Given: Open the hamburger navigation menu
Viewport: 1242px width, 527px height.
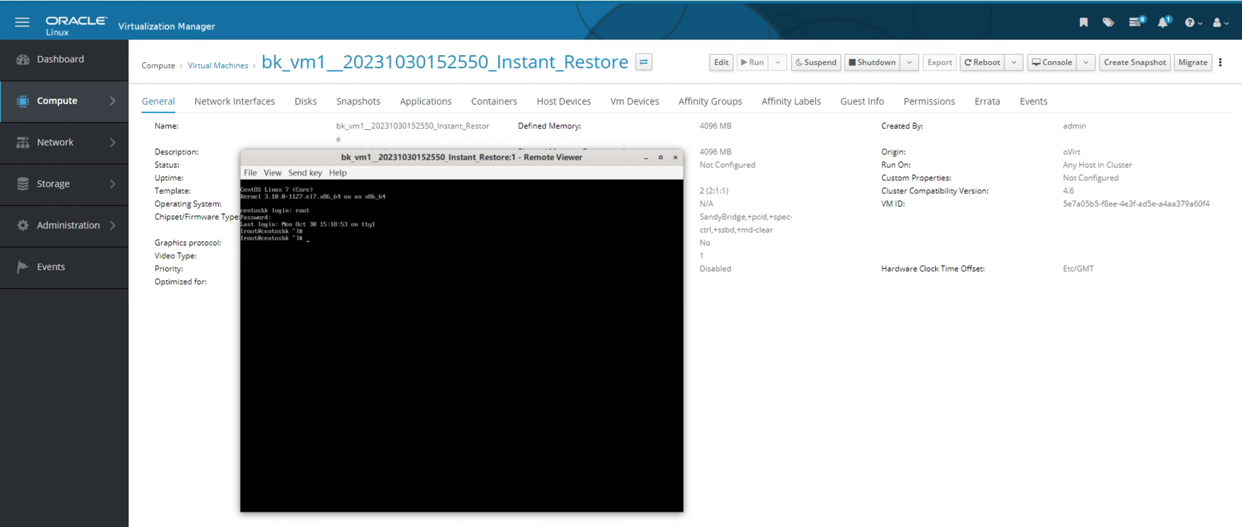Looking at the screenshot, I should click(x=22, y=22).
